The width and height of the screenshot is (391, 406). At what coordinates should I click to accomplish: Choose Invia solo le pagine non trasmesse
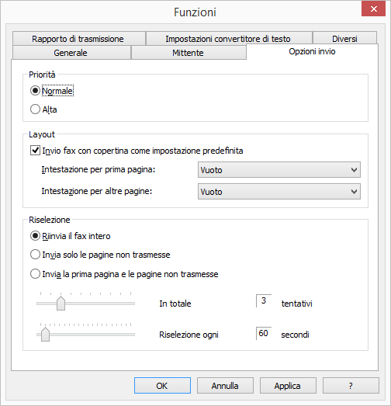(35, 255)
